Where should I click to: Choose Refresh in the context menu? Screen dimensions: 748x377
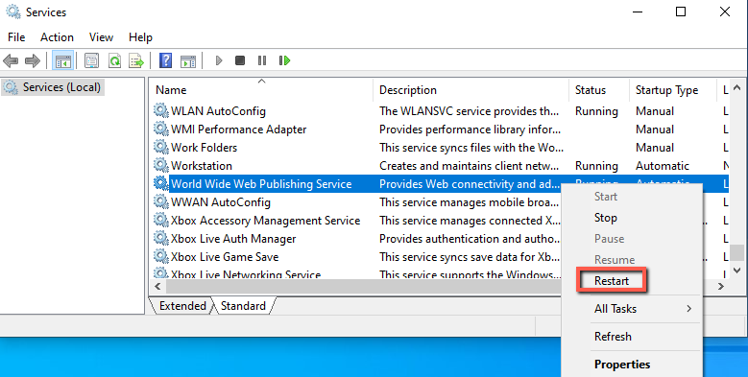613,337
